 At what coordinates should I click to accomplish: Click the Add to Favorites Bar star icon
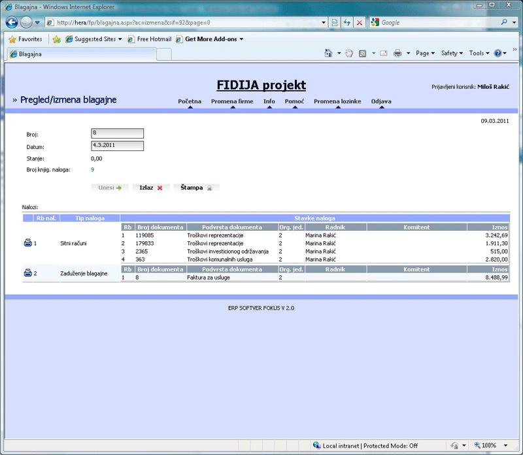pyautogui.click(x=56, y=39)
